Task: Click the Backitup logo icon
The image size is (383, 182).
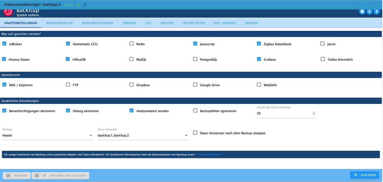Action: (x=8, y=12)
